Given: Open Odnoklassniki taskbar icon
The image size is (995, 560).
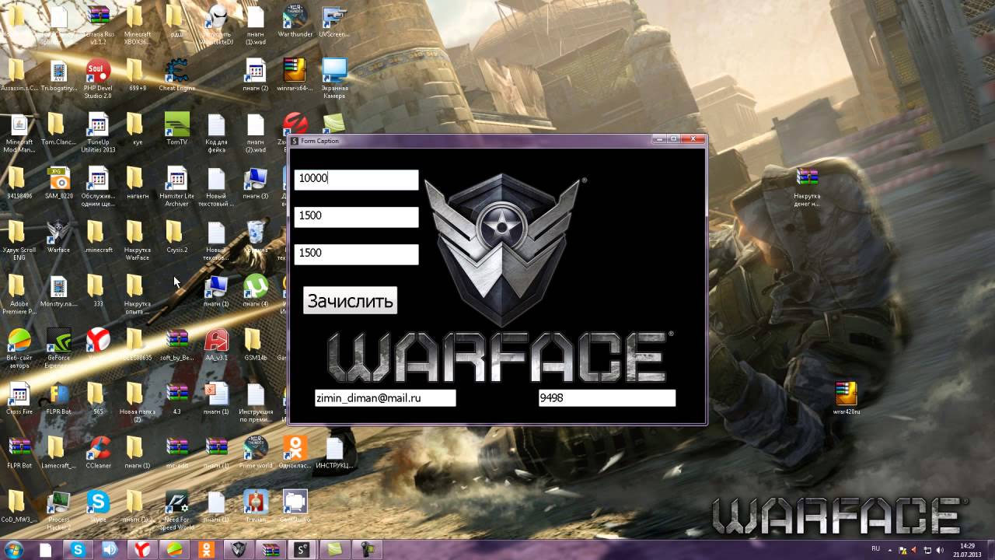Looking at the screenshot, I should coord(207,550).
